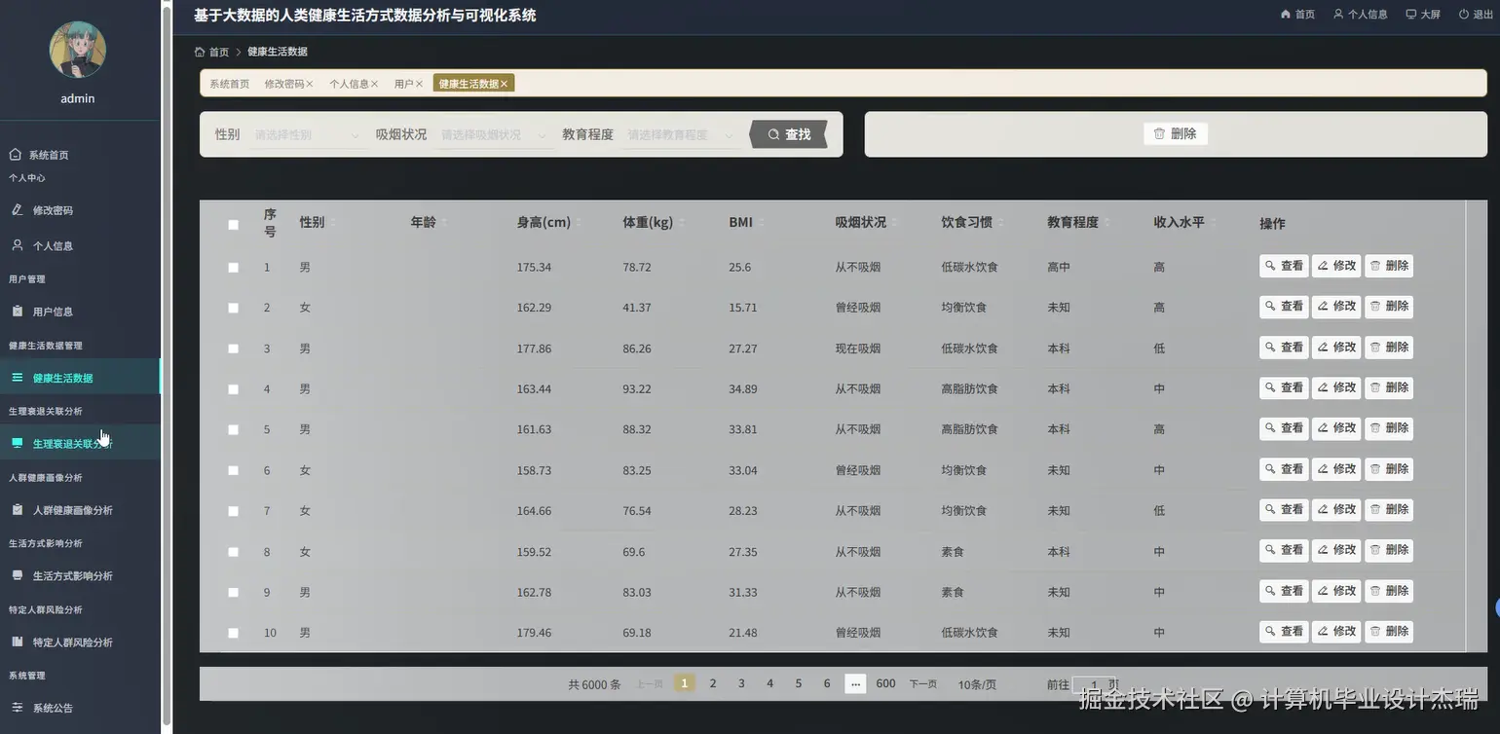Click the pagination ellipsis button
Viewport: 1500px width, 734px height.
point(855,683)
